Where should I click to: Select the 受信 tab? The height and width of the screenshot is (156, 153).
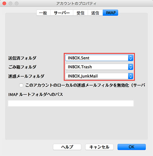(80, 13)
